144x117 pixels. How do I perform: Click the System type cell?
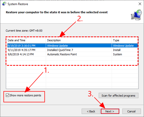(x=118, y=54)
